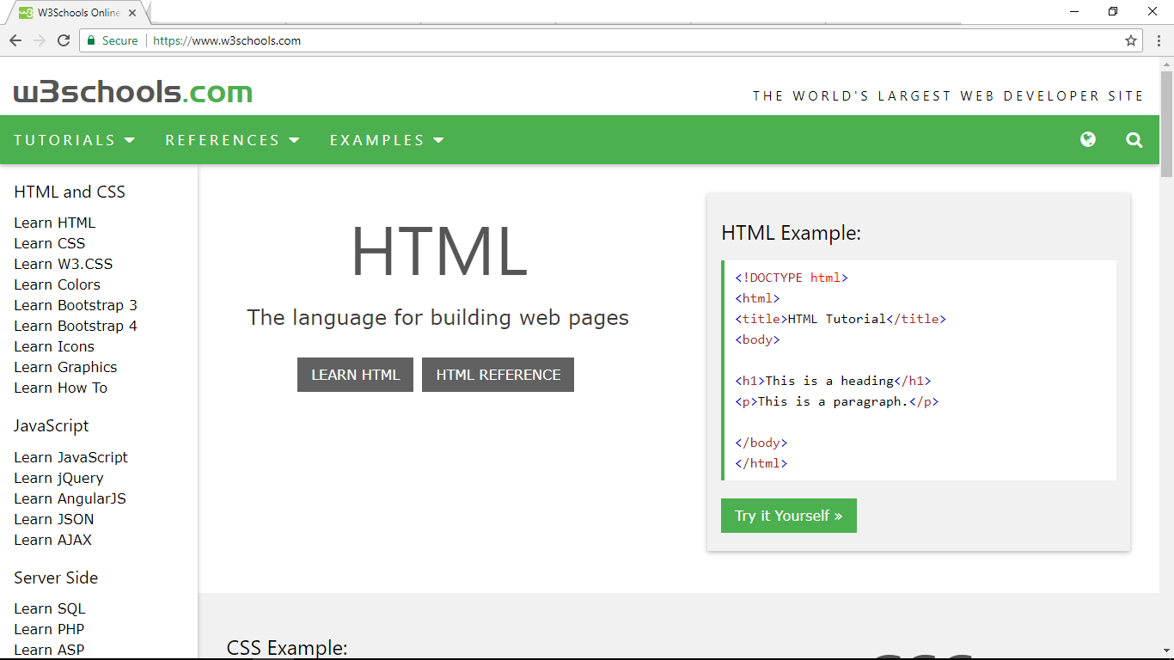Open the Learn Bootstrap 3 link
This screenshot has width=1174, height=660.
coord(76,305)
